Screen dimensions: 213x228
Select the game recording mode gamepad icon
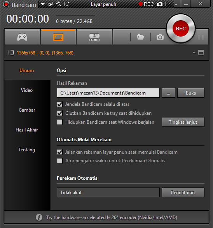22,37
